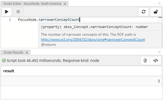Click the green success check icon
The width and height of the screenshot is (163, 100).
click(x=4, y=61)
